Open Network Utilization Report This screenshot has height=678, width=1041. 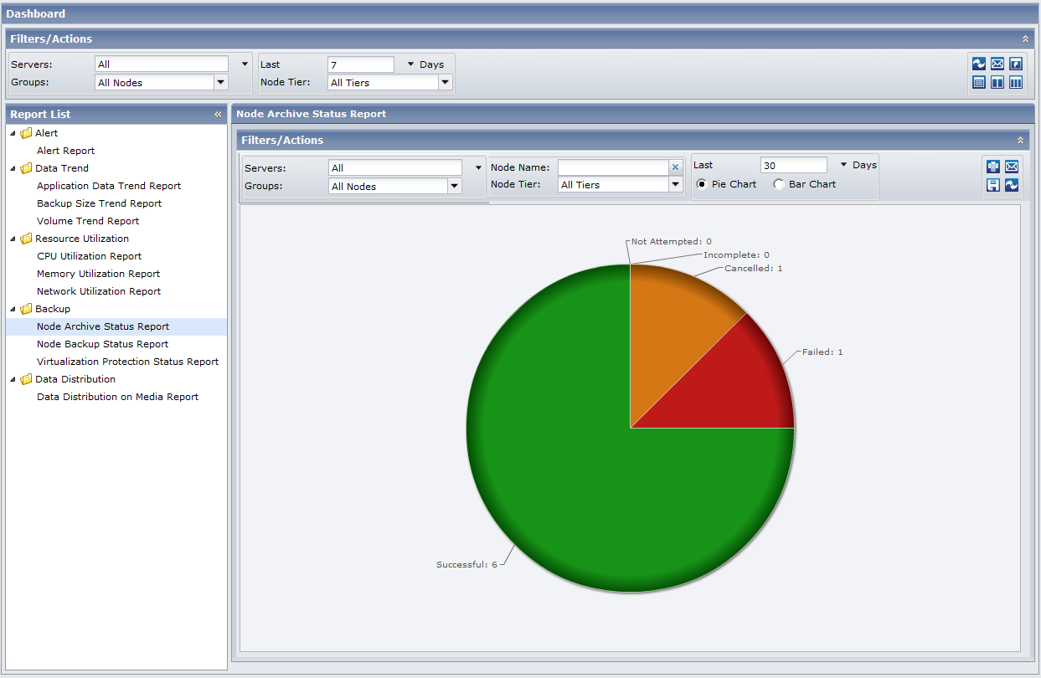click(x=99, y=291)
